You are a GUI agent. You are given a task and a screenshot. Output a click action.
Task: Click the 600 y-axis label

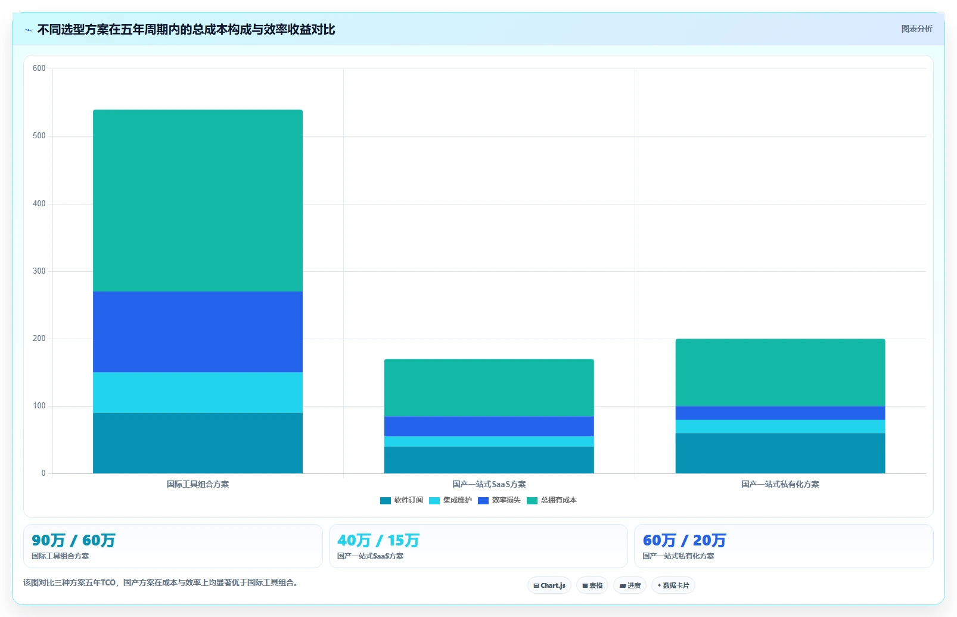[x=39, y=69]
